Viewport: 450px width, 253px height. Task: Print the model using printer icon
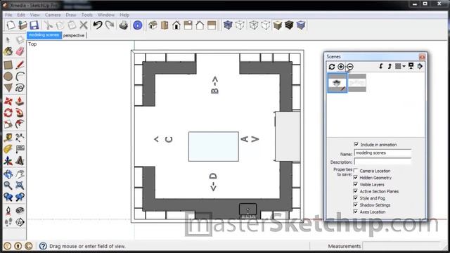tap(124, 25)
